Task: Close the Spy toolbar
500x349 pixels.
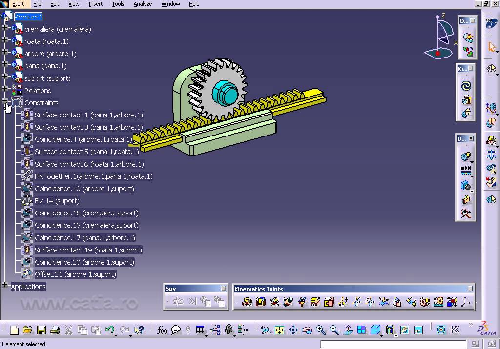Action: pyautogui.click(x=224, y=288)
